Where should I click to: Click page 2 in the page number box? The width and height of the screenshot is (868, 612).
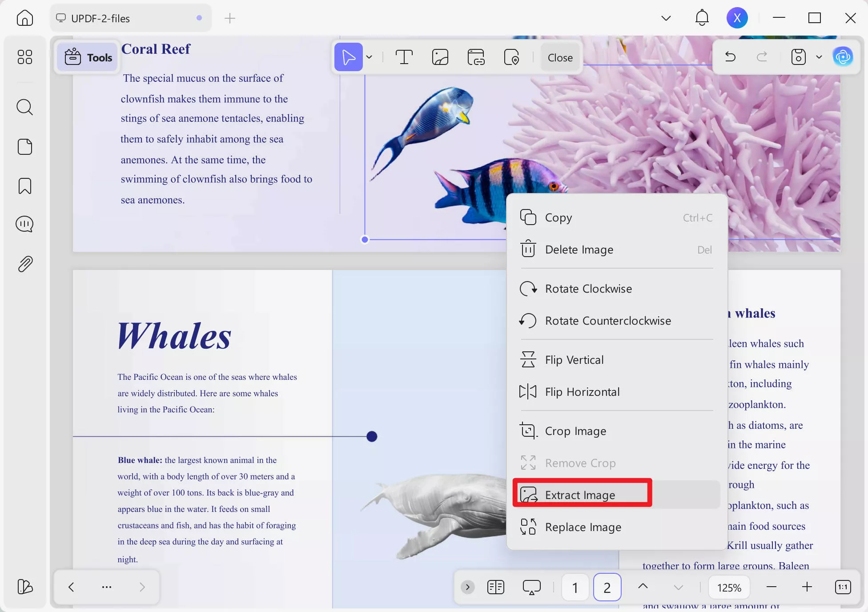[x=607, y=587]
